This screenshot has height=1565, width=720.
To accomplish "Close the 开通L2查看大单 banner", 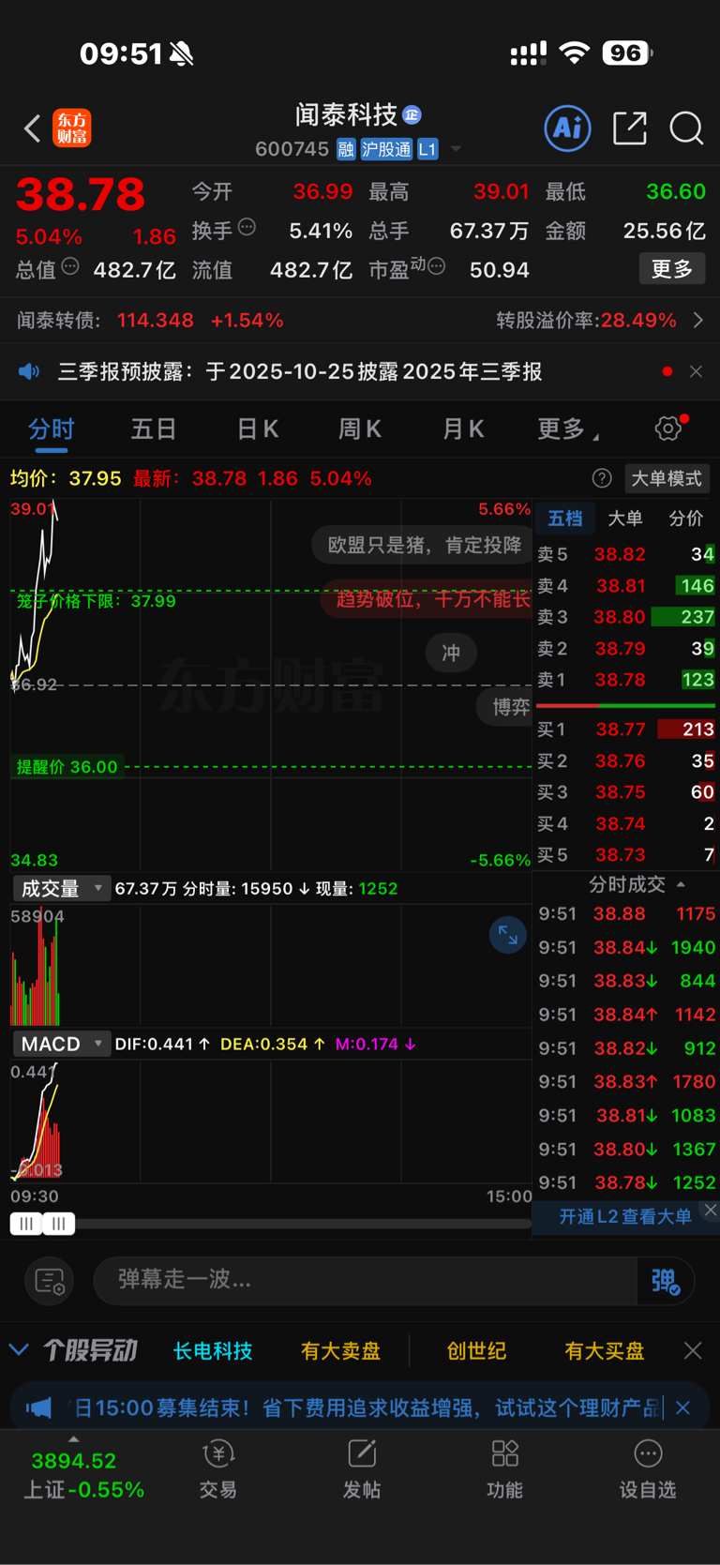I will (x=711, y=1210).
